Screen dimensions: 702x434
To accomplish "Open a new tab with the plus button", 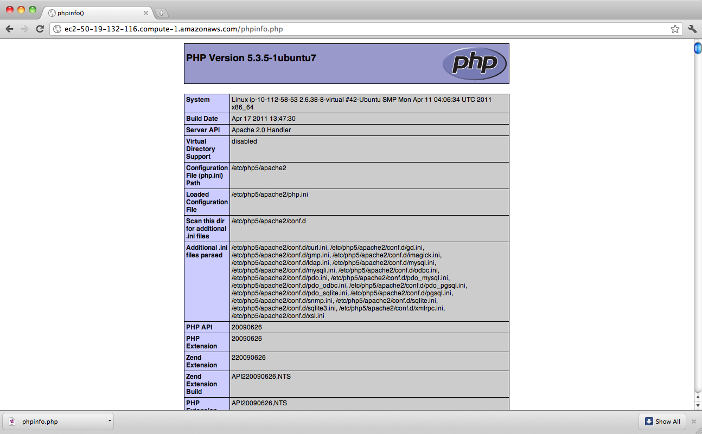I will pyautogui.click(x=162, y=13).
